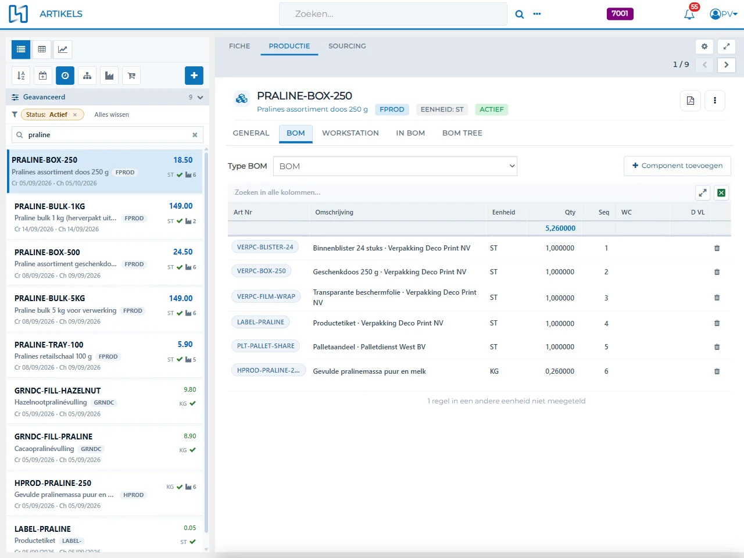The image size is (744, 558).
Task: Open the WORKSTATION subtab
Action: pos(350,133)
